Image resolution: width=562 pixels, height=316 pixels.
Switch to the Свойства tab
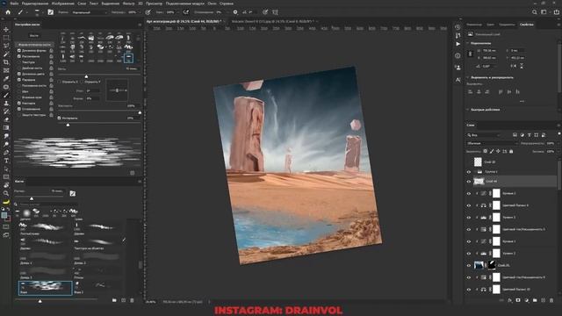tap(527, 25)
